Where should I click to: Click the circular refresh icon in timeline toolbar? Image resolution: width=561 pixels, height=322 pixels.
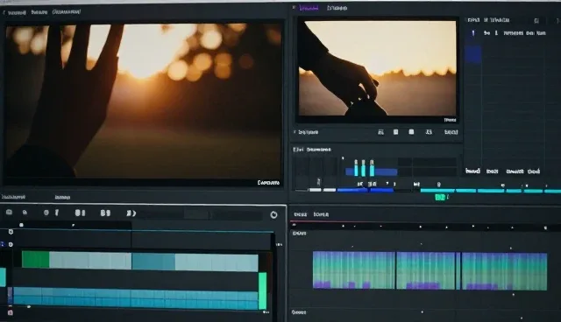tap(273, 214)
